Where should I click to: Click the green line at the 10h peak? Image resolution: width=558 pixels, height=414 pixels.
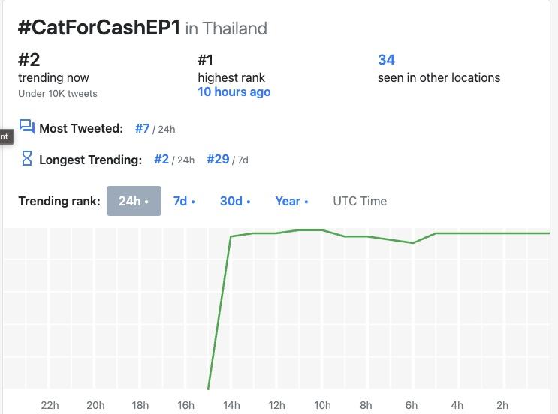point(321,229)
